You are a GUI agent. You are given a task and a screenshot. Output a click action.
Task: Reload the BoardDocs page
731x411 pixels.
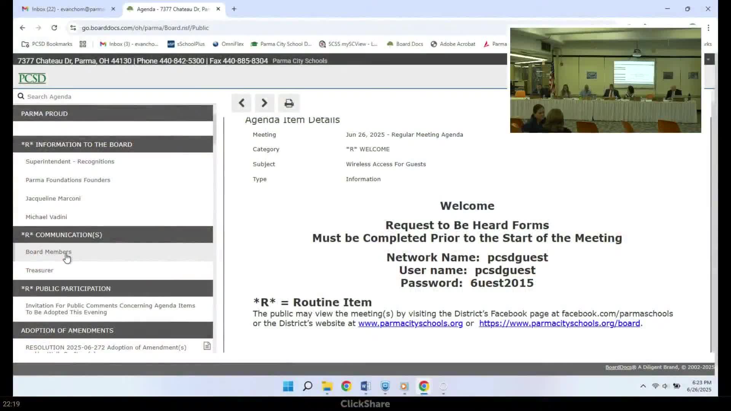click(x=54, y=28)
